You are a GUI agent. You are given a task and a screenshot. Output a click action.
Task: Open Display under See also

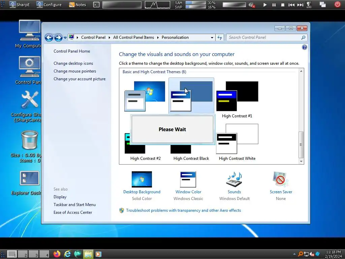pos(60,197)
